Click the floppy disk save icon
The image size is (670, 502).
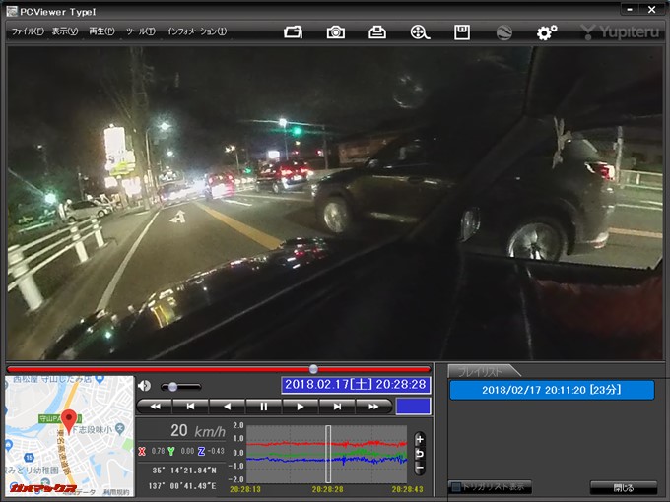(461, 31)
